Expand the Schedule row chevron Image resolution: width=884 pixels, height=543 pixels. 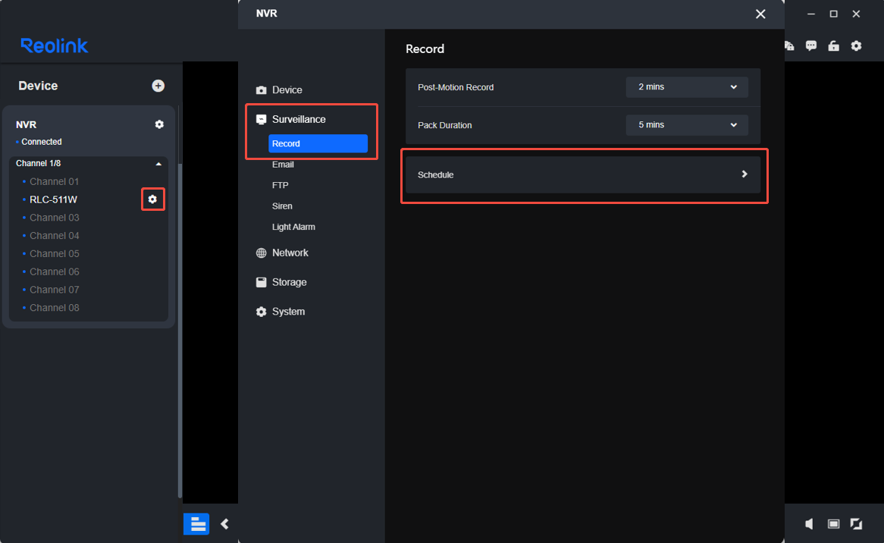(745, 174)
